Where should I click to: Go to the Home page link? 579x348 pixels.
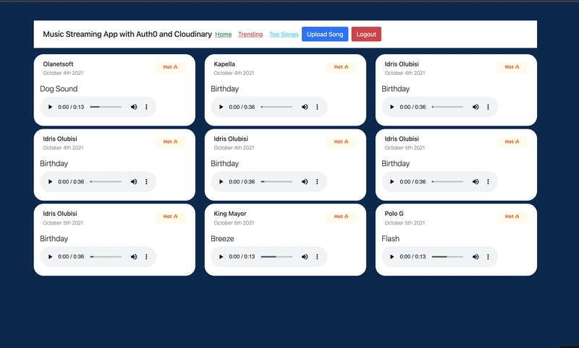pyautogui.click(x=224, y=34)
